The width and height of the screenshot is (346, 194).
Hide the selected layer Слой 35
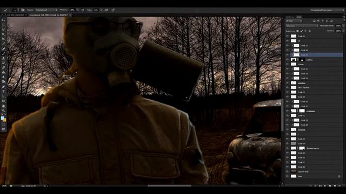pyautogui.click(x=287, y=55)
